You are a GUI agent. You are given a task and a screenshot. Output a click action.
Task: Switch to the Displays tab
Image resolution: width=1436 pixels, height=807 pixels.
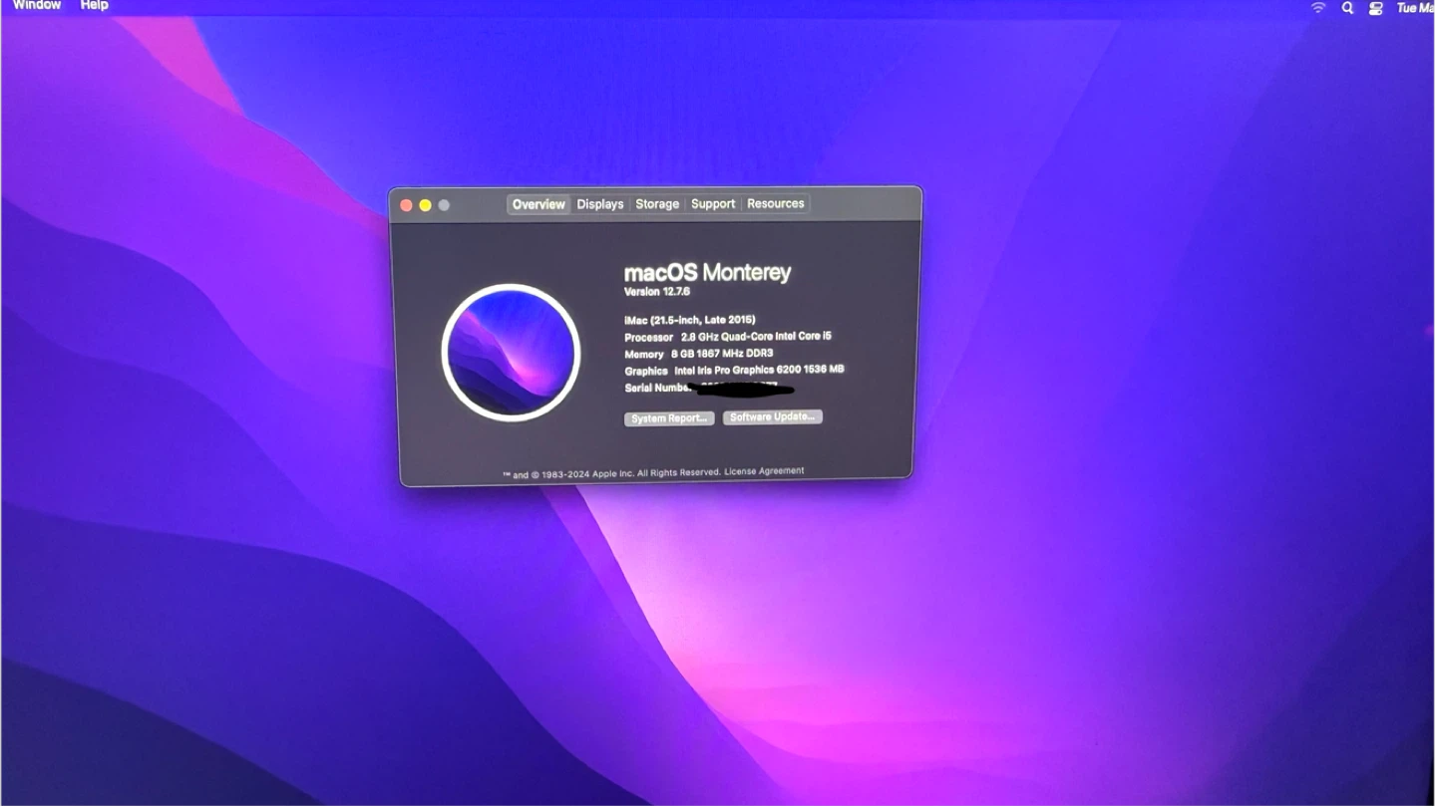[600, 204]
